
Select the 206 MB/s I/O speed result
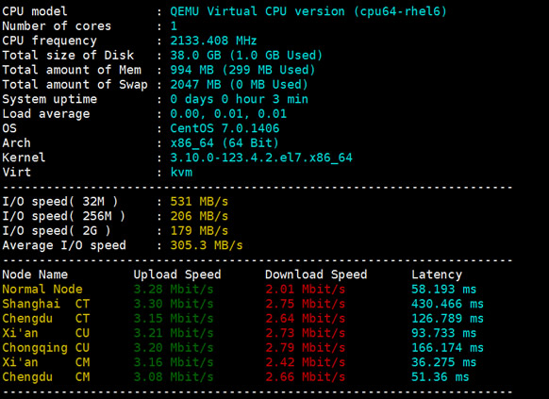199,216
